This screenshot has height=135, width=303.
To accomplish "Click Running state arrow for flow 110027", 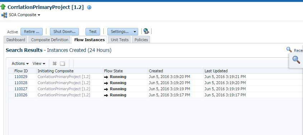I will pyautogui.click(x=106, y=89).
